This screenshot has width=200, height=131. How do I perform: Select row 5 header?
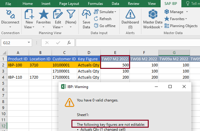(3, 83)
